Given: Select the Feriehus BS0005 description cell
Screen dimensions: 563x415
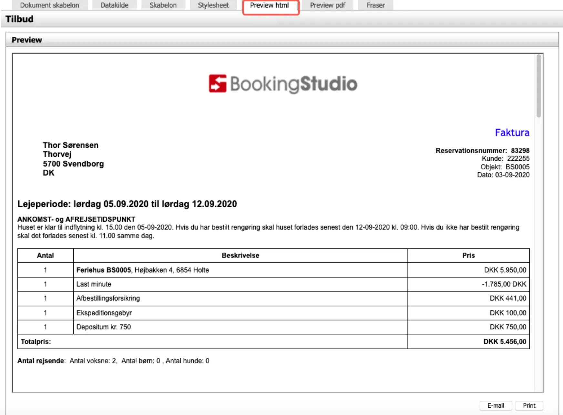Looking at the screenshot, I should tap(143, 270).
